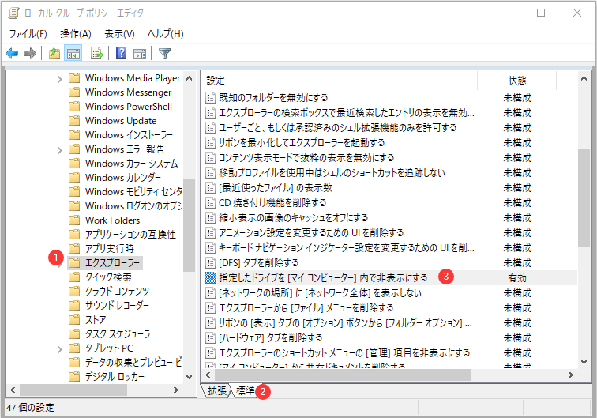Select policy 縮小表示の画像のキャッシュをオフにする
The image size is (597, 418).
pos(294,218)
